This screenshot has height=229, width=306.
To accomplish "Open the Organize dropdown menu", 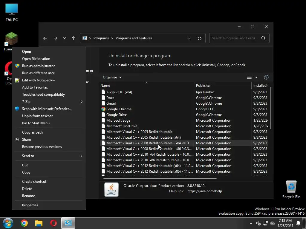I will pos(112,77).
